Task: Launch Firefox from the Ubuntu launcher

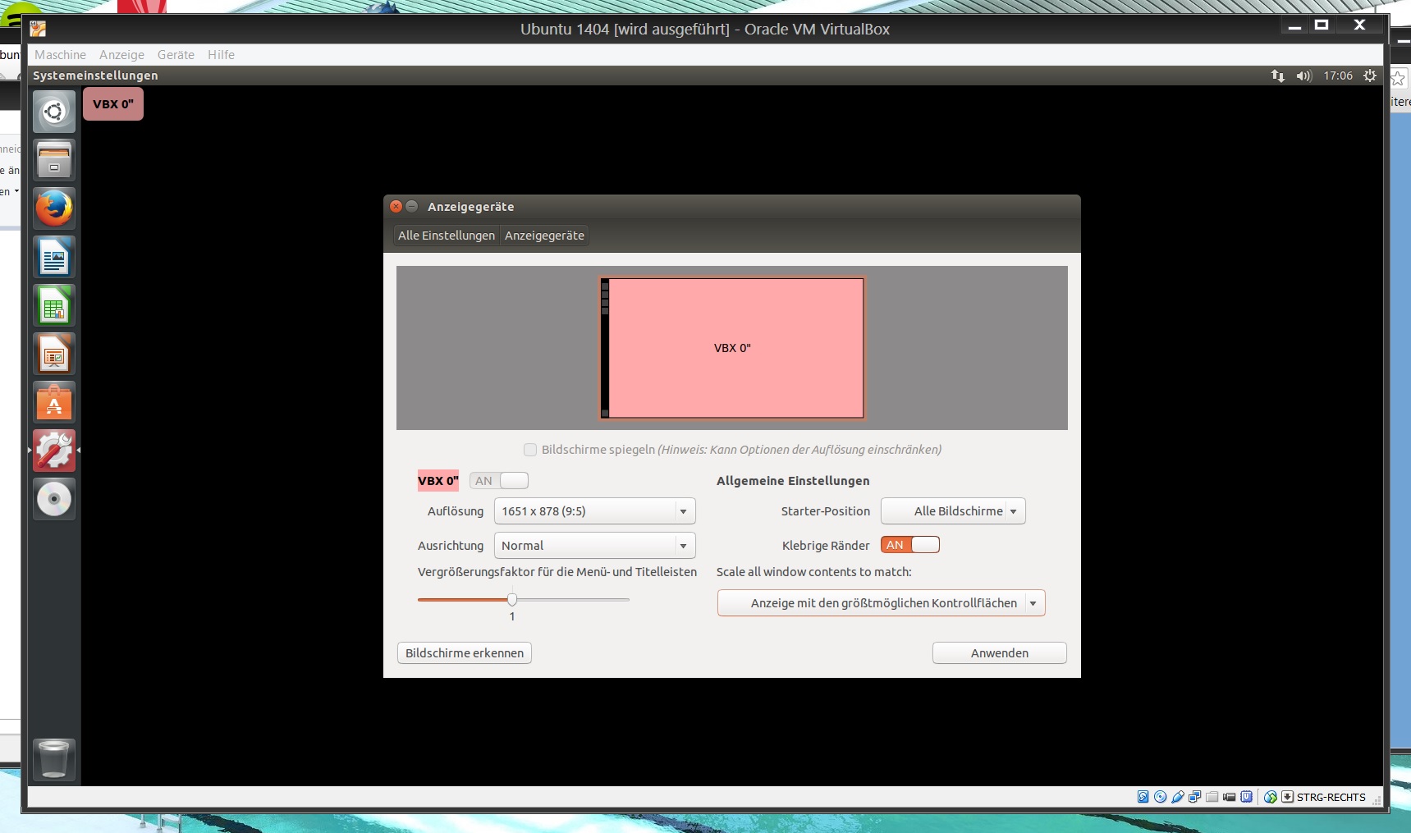Action: [x=54, y=208]
